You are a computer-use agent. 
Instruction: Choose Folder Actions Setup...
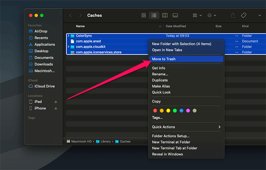[186, 136]
